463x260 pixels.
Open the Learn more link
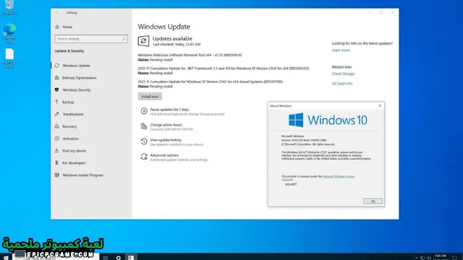pos(340,50)
